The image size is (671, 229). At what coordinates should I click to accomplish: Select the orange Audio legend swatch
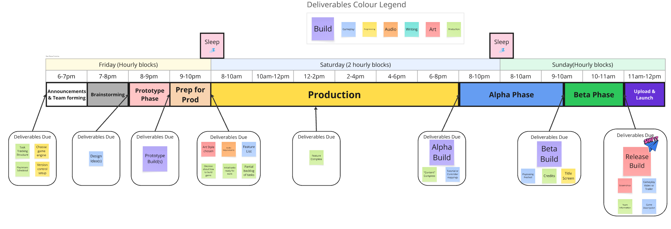tap(391, 29)
